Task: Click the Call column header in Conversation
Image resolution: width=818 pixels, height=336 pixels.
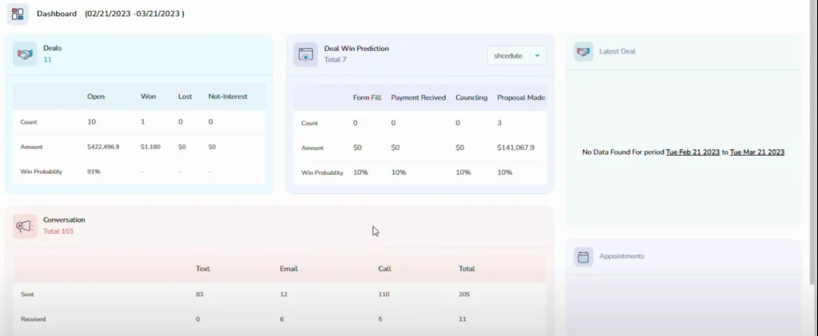Action: click(x=384, y=269)
